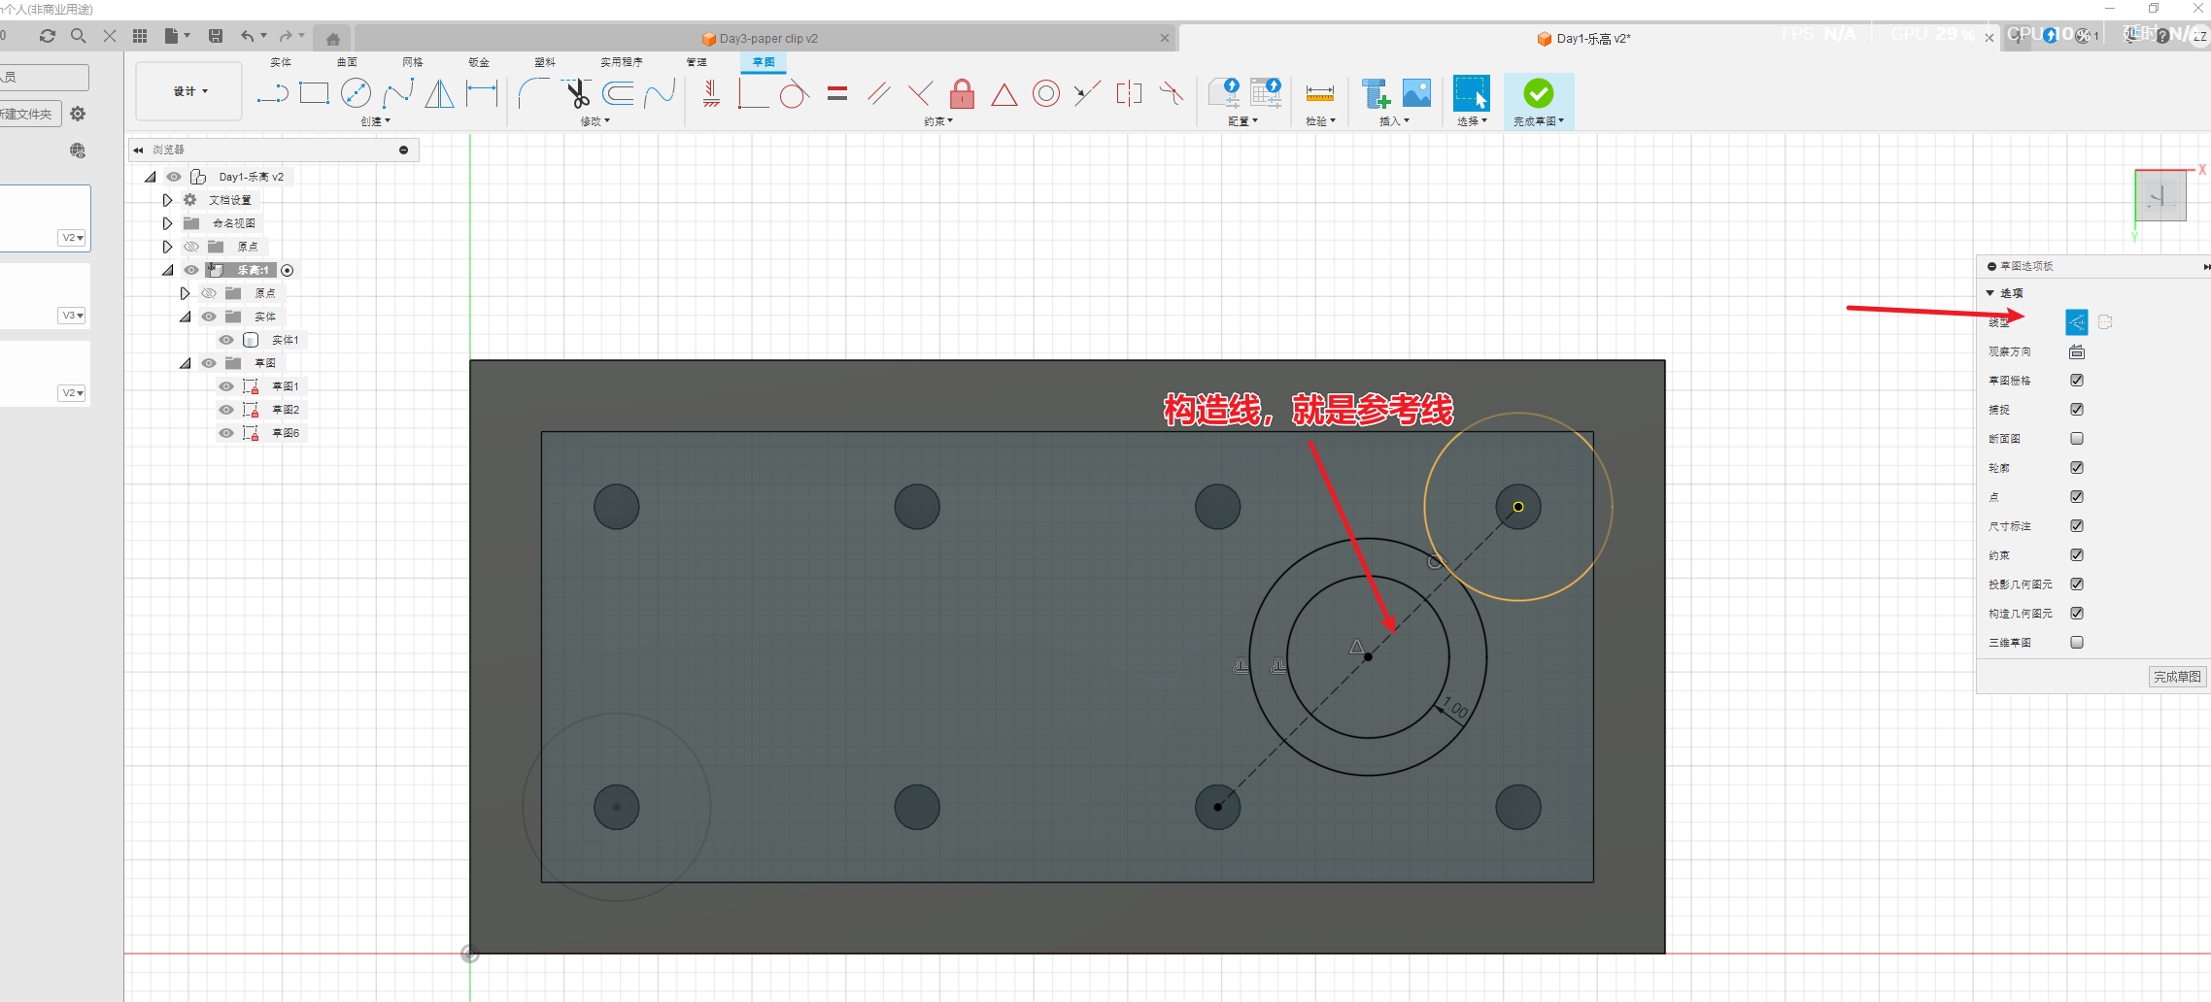Screen dimensions: 2211x1002
Task: Enable the 断面图 slice checkbox
Action: point(2076,439)
